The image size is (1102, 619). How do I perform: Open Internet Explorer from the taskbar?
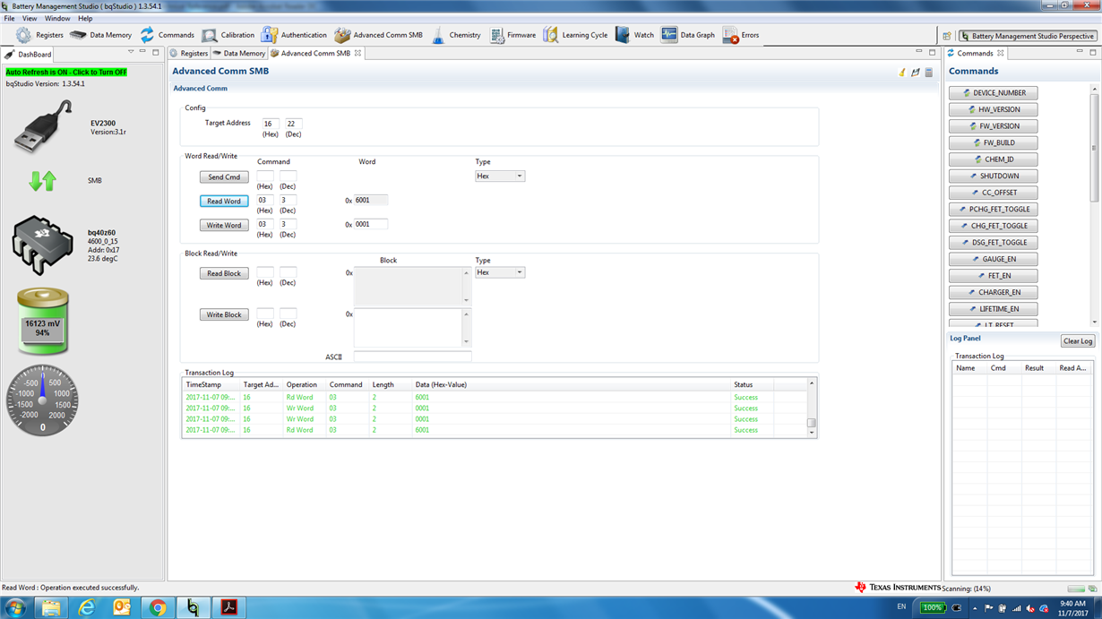[x=87, y=608]
